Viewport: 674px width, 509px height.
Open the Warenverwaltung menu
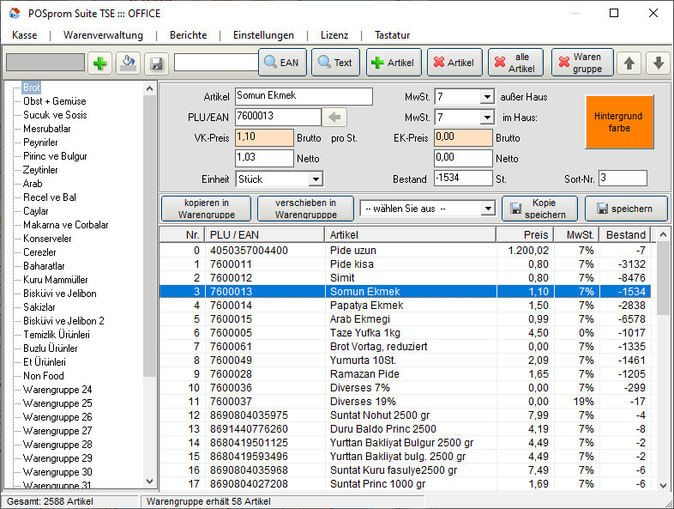tap(103, 35)
